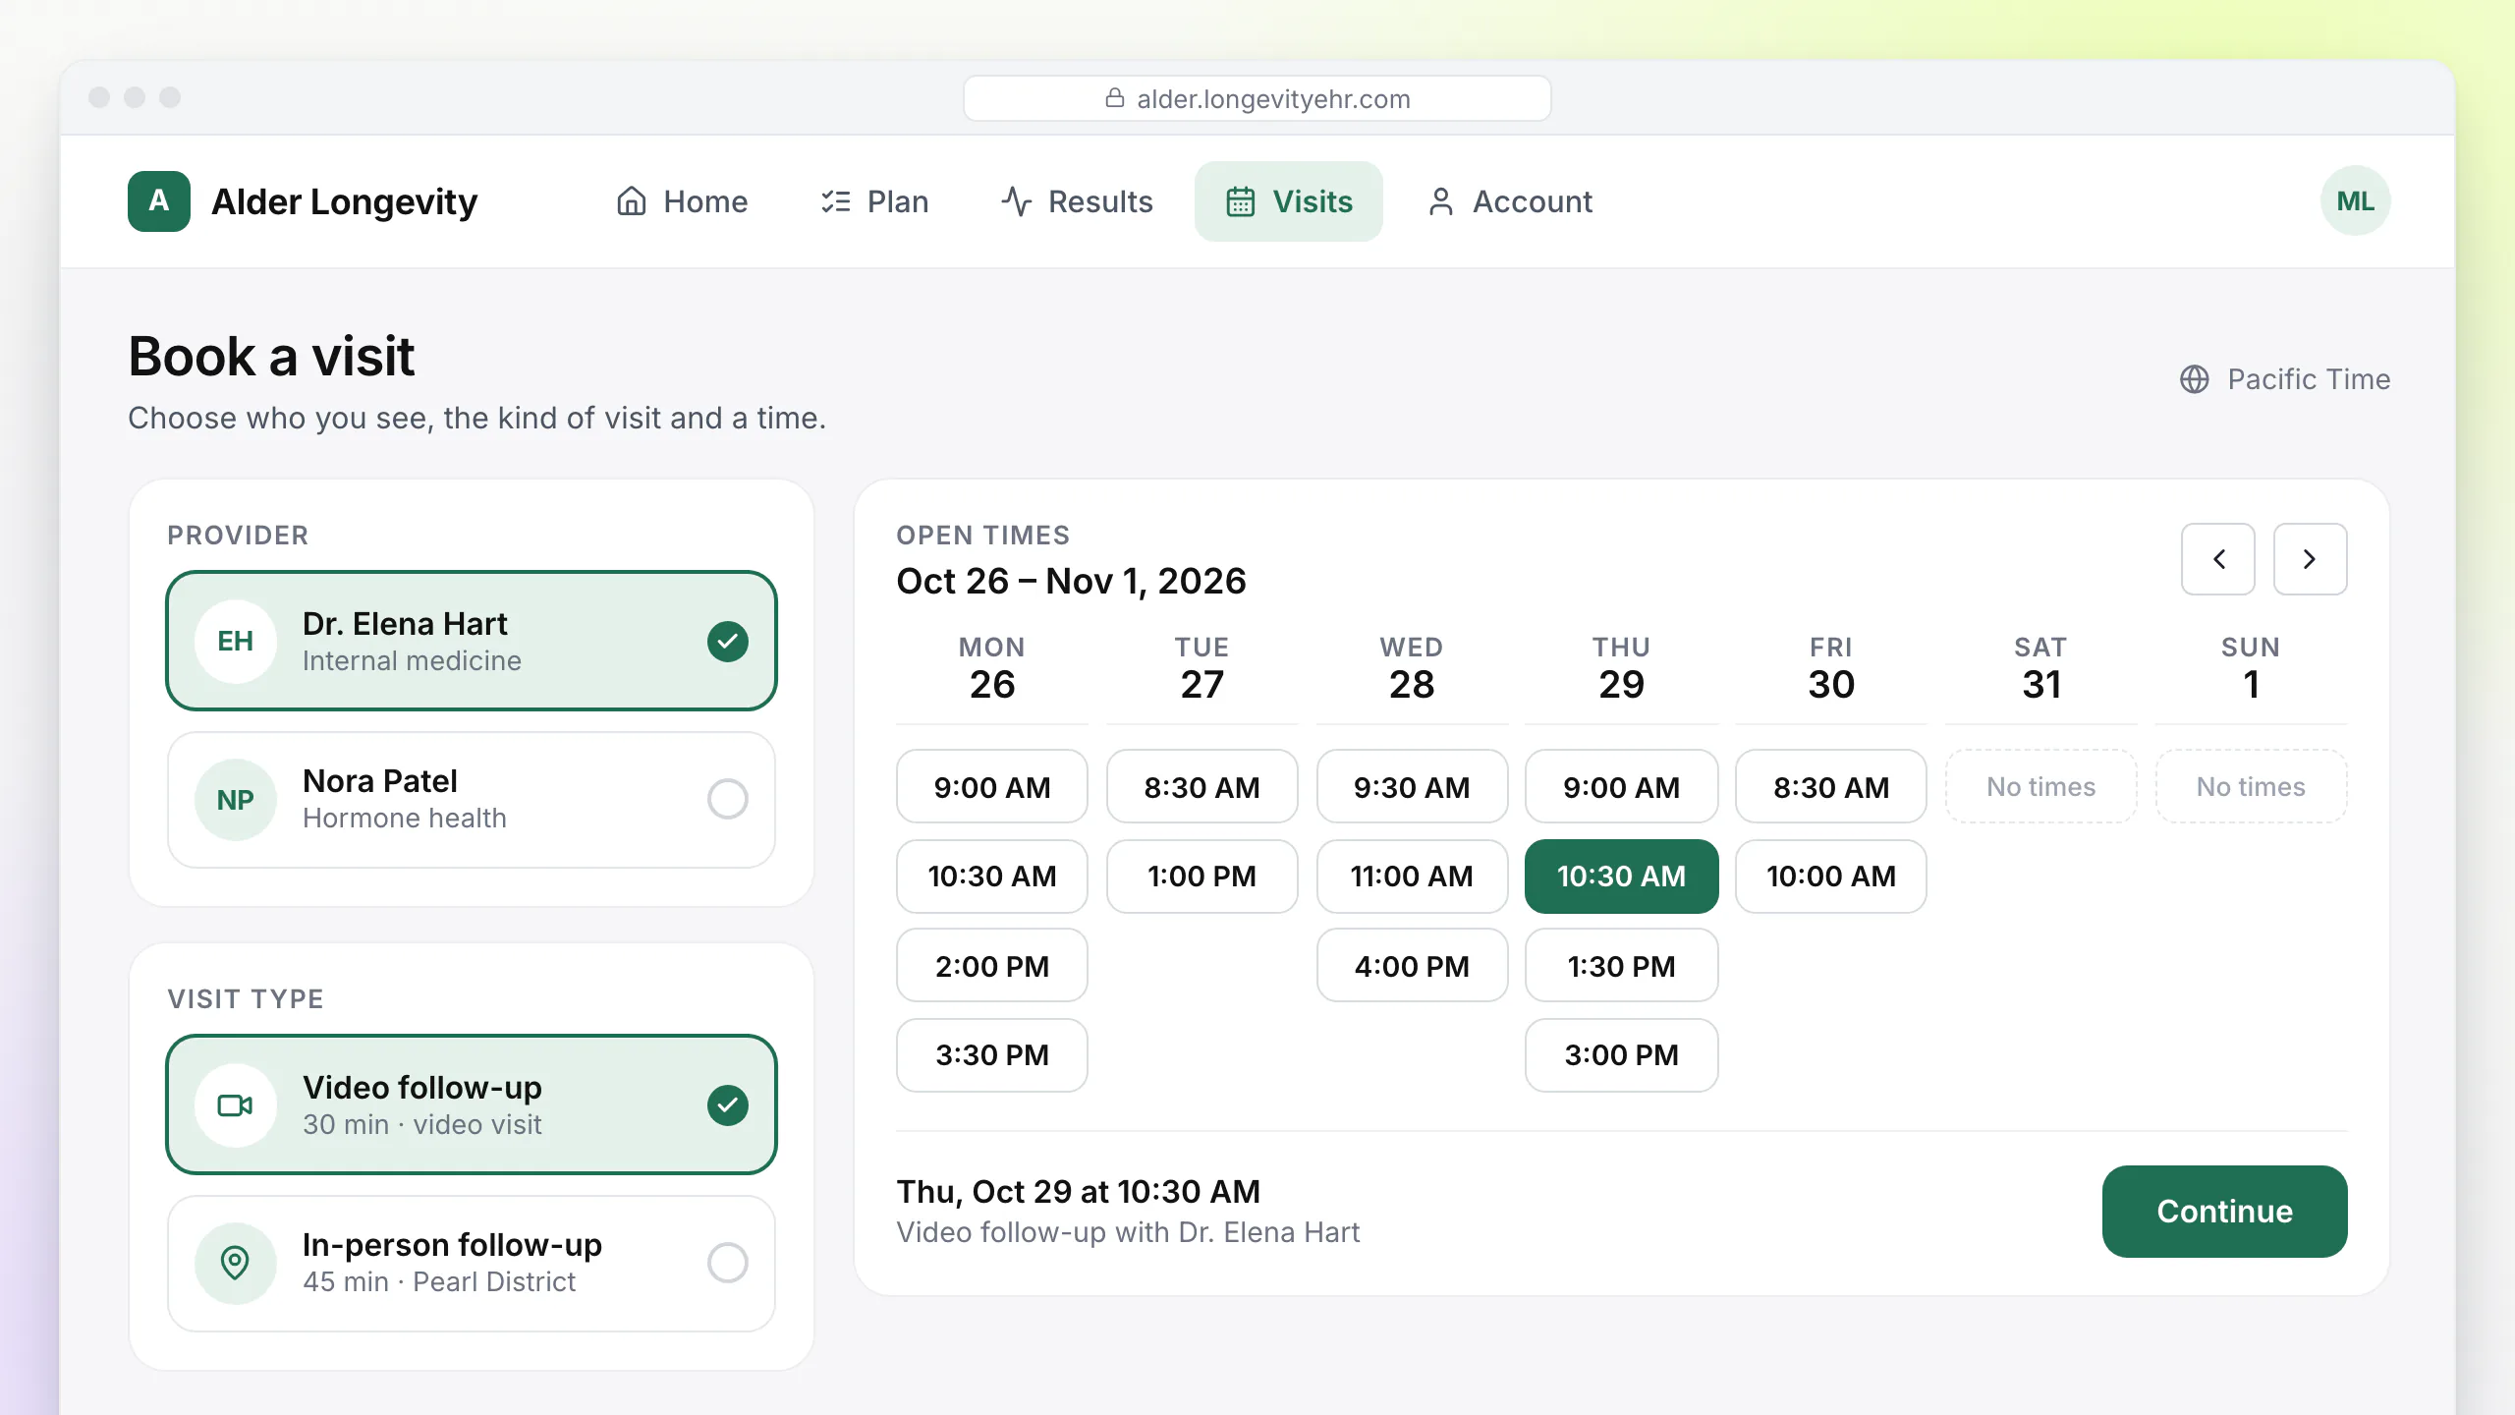
Task: Click the Book a visit heading
Action: [271, 356]
